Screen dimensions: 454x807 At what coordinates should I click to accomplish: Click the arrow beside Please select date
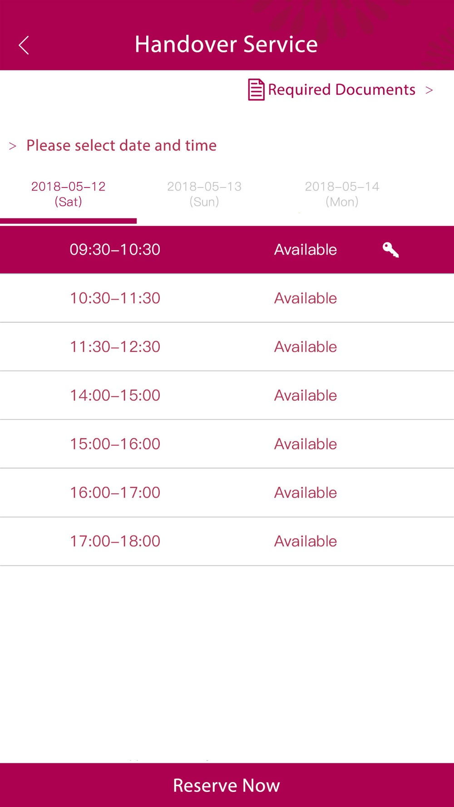pyautogui.click(x=13, y=146)
